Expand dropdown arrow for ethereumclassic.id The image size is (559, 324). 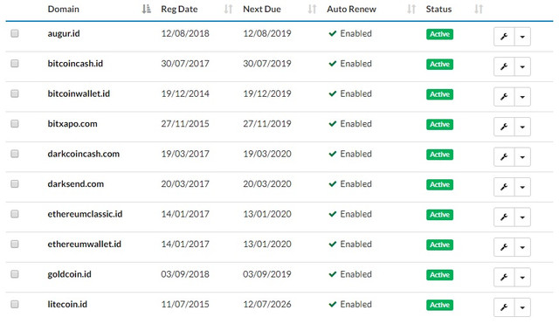(522, 217)
